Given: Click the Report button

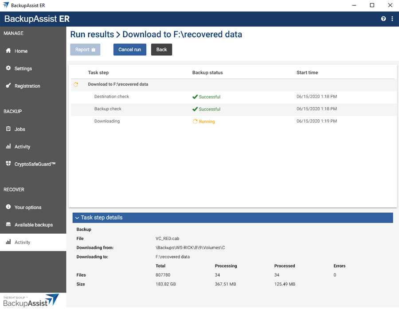Looking at the screenshot, I should point(85,49).
